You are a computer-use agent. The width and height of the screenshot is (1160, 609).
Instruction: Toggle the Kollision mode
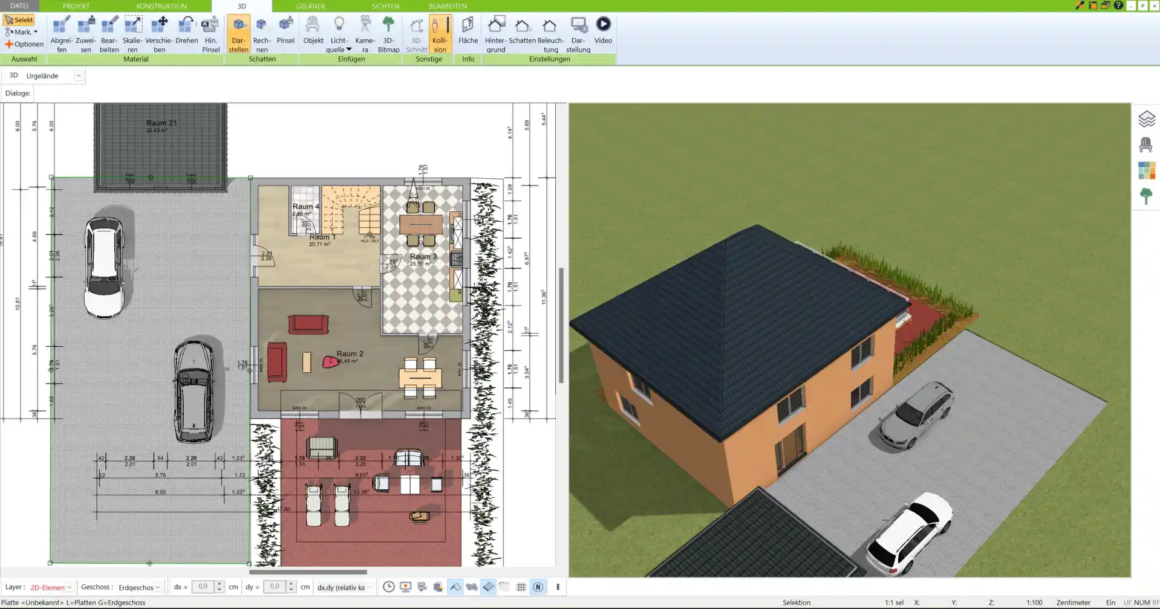click(440, 34)
